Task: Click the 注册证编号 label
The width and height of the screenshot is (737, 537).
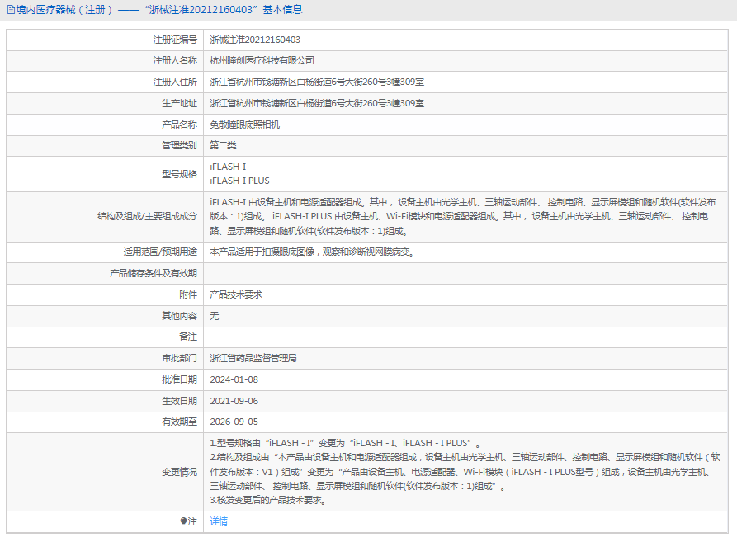Action: (x=175, y=40)
